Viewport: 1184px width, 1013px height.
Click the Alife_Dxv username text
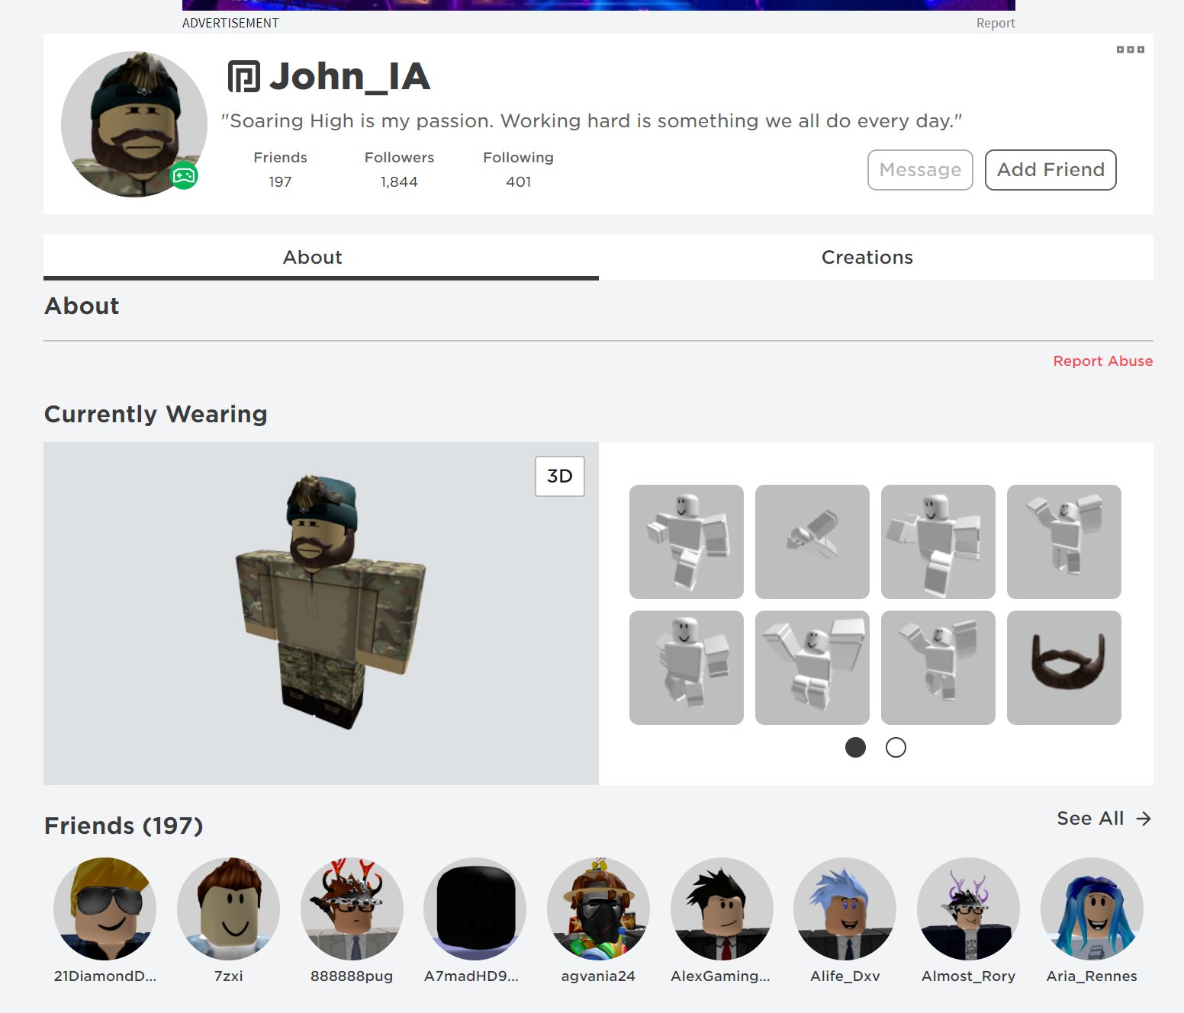pyautogui.click(x=845, y=976)
